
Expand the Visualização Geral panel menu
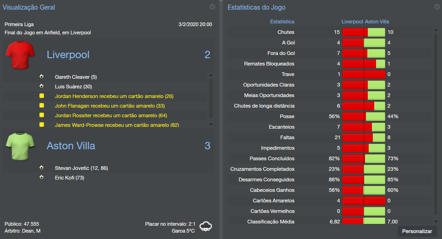click(212, 7)
